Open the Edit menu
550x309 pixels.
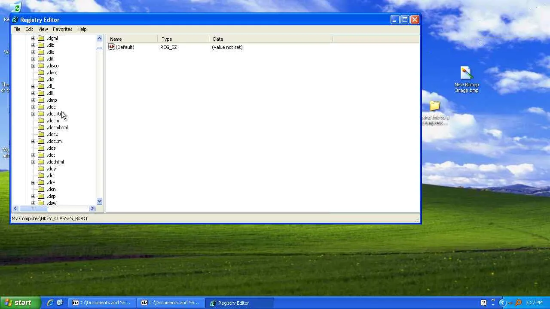29,29
